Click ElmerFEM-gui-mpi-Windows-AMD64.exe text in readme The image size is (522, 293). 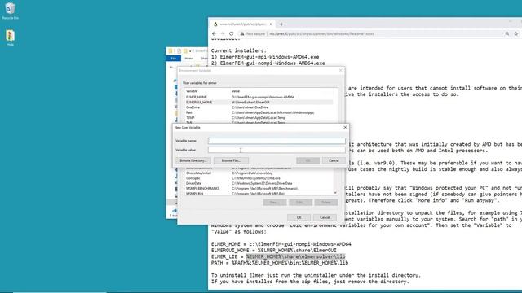[x=269, y=57]
